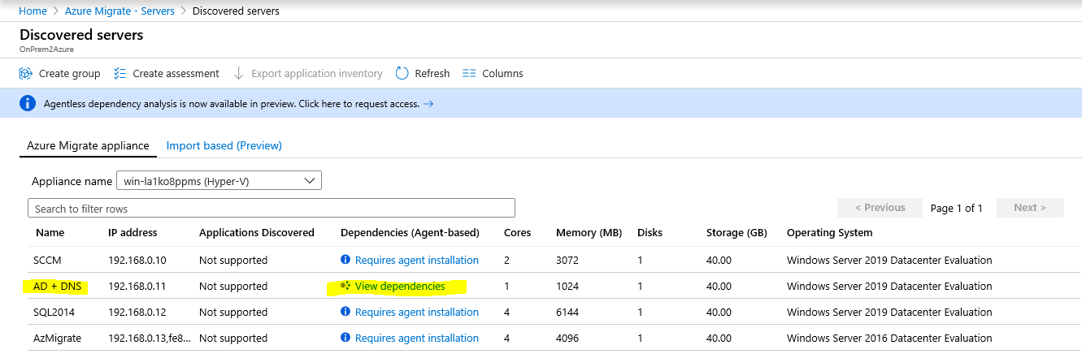
Task: Click memory value 1024
Action: pyautogui.click(x=567, y=286)
